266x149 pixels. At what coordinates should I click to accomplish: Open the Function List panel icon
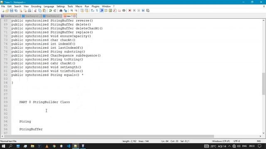click(x=115, y=10)
